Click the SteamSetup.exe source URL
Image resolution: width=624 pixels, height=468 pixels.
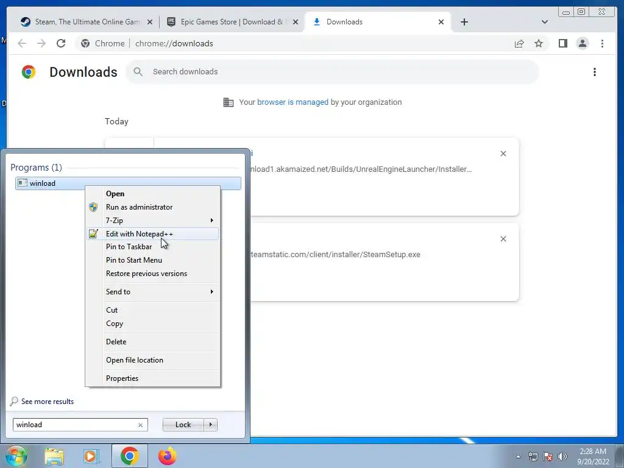tap(335, 255)
